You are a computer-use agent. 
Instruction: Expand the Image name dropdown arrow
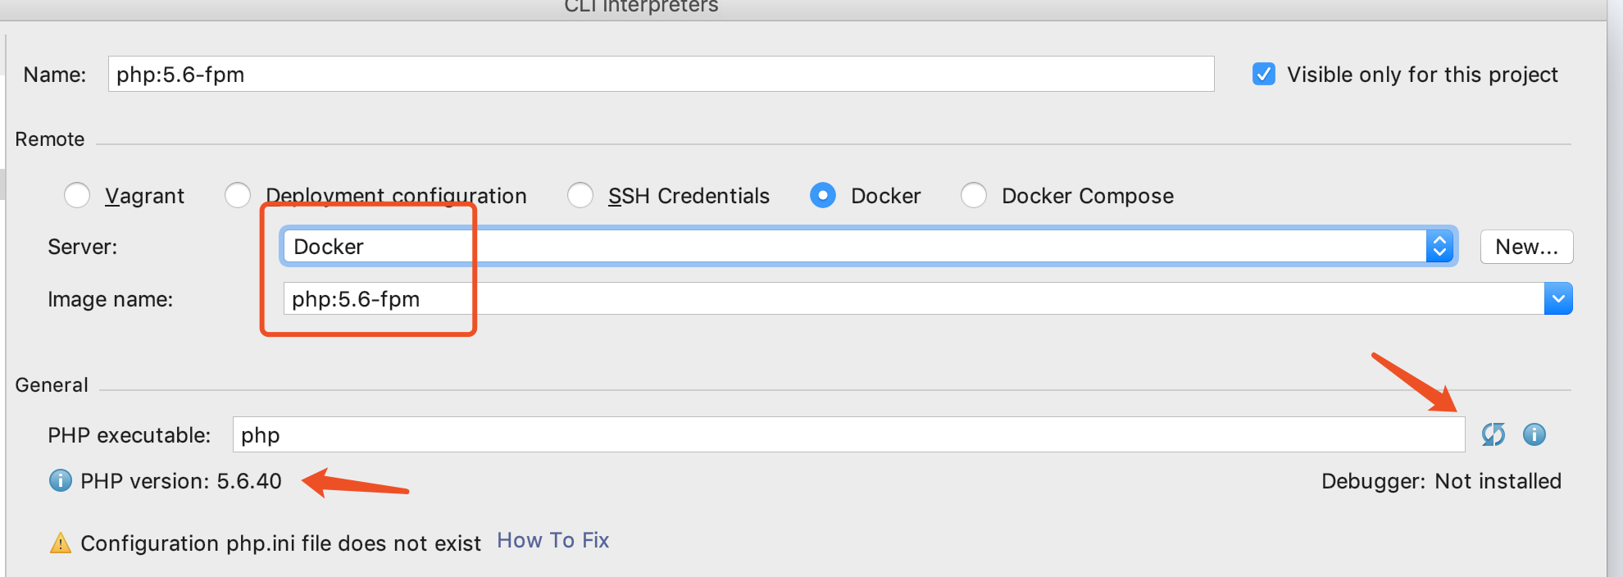[1557, 298]
